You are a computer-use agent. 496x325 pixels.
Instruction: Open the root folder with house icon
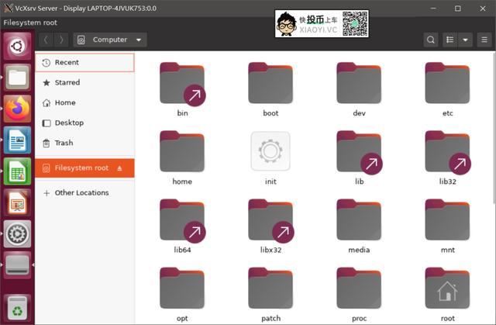click(447, 289)
